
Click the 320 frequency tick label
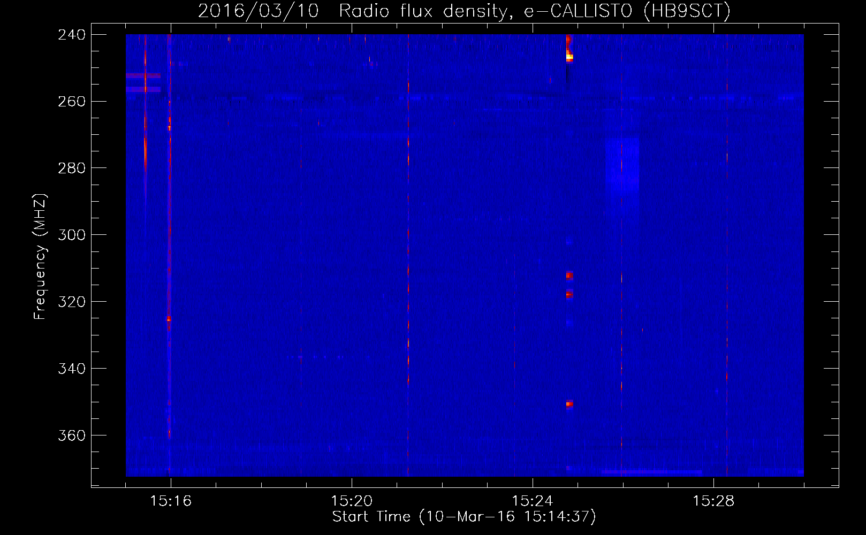pos(72,302)
